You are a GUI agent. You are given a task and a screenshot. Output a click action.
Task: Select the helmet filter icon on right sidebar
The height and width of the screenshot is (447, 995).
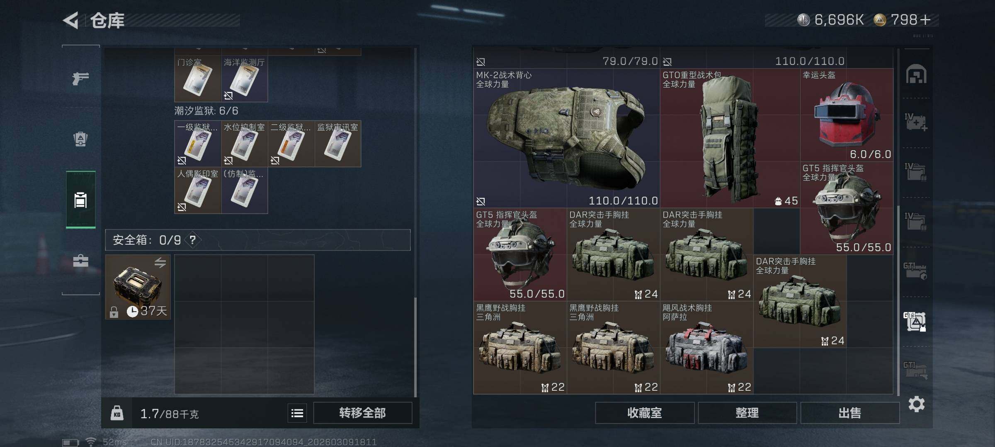(916, 74)
